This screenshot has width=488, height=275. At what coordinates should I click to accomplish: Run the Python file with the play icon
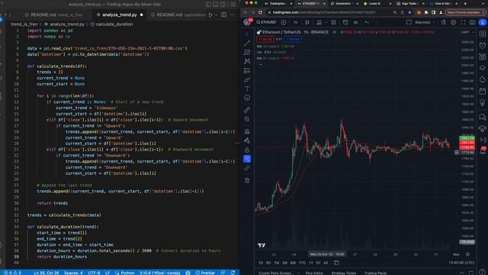pyautogui.click(x=210, y=15)
